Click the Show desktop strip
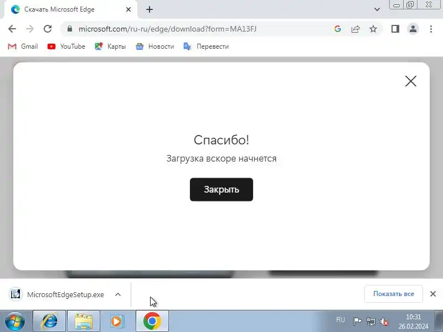 [439, 321]
